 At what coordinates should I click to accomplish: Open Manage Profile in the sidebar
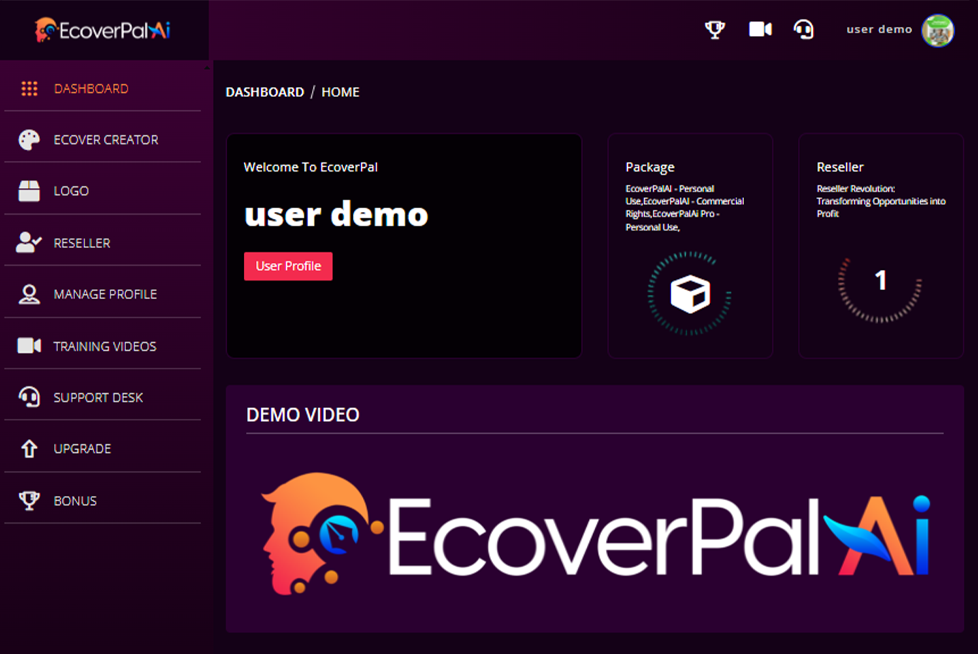[x=105, y=294]
